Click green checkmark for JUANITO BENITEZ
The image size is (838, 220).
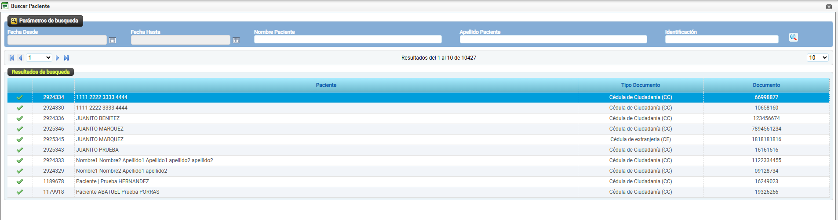[x=20, y=118]
